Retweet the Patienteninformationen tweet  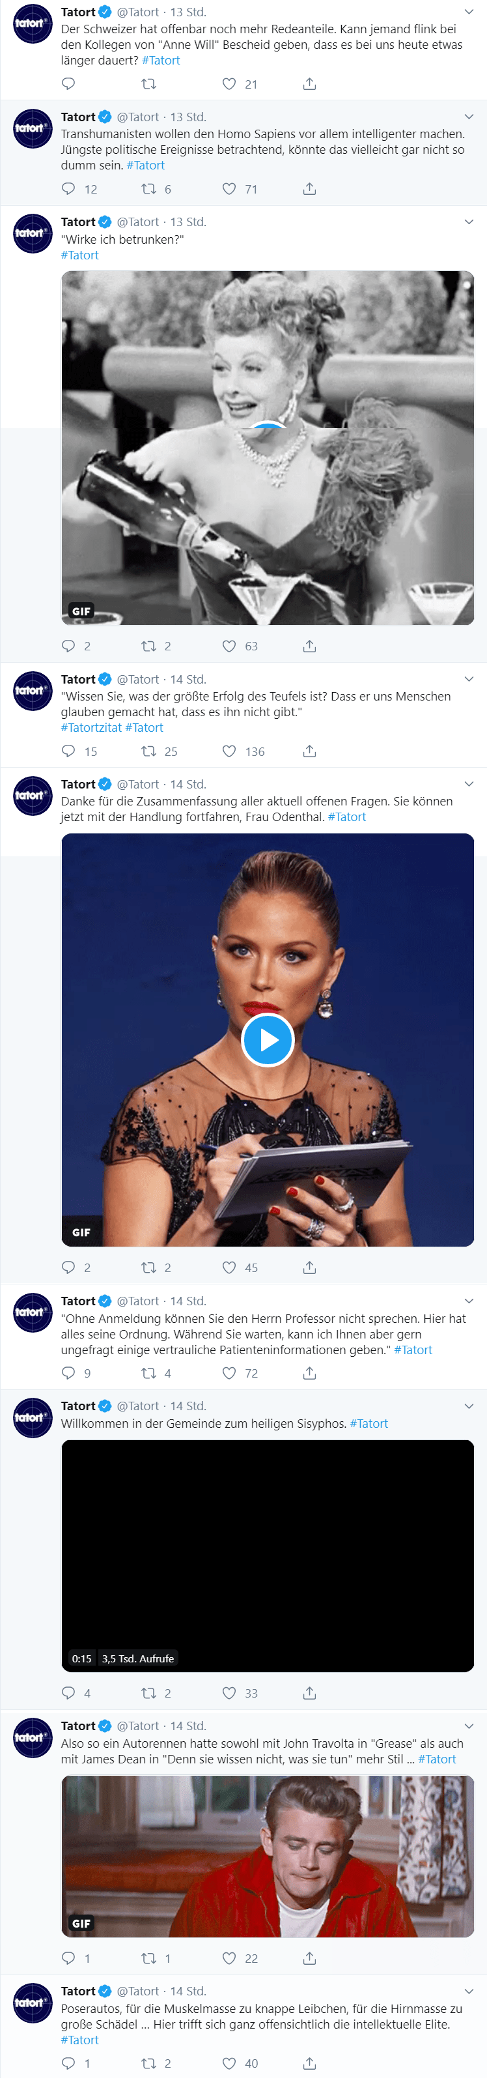click(x=148, y=1373)
